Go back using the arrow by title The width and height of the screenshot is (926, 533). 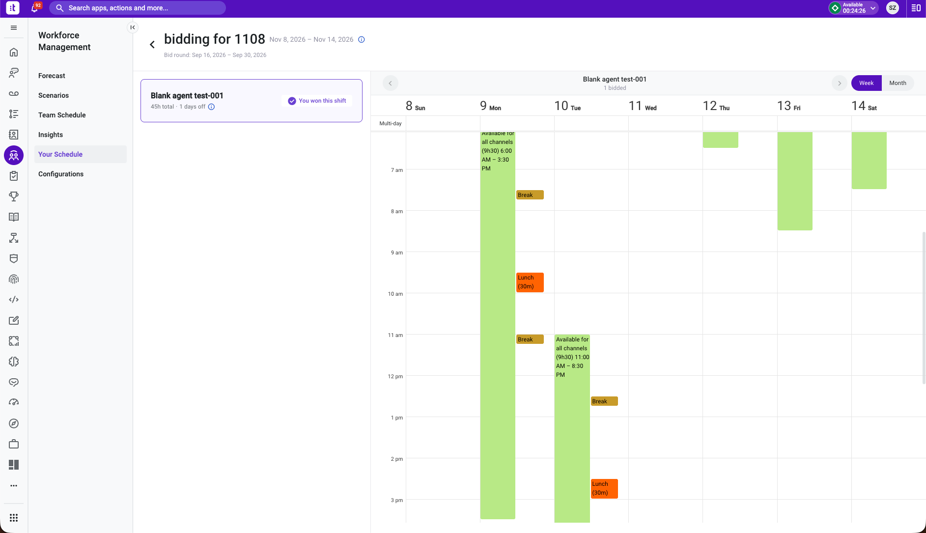coord(152,45)
